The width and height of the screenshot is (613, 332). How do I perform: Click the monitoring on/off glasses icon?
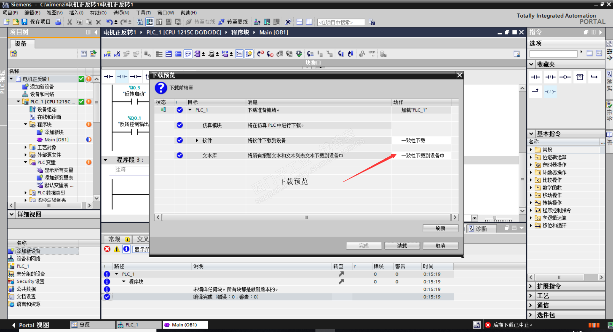(372, 53)
